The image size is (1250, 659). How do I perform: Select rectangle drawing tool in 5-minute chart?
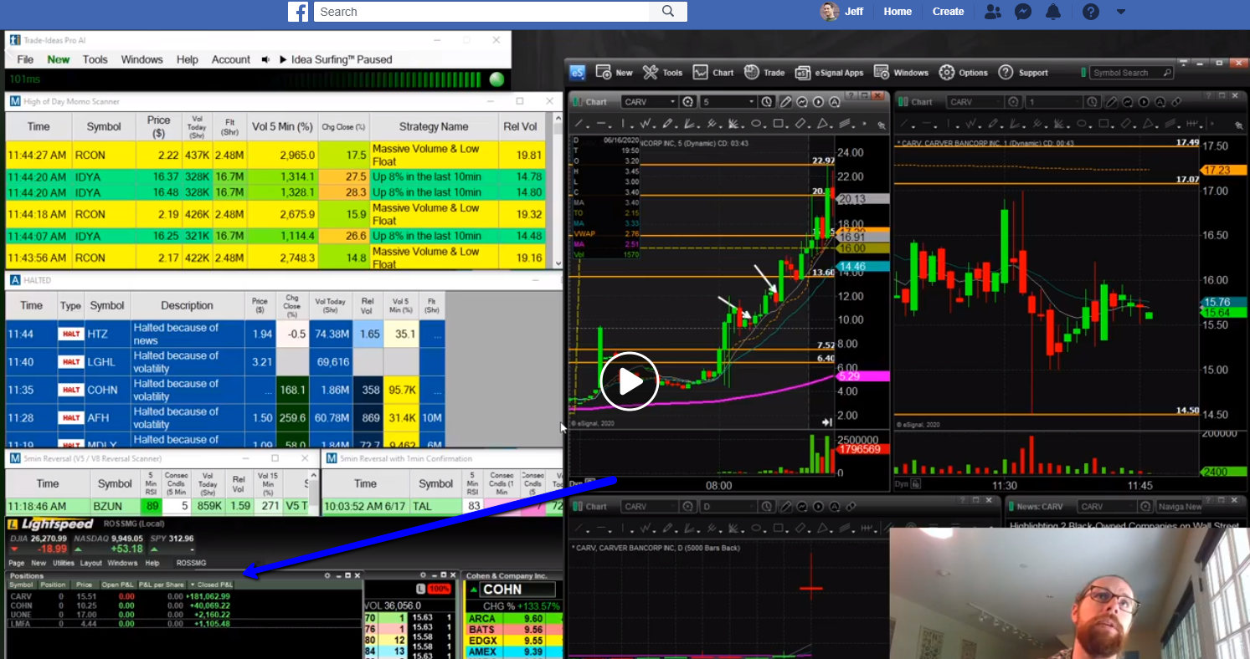pos(779,124)
